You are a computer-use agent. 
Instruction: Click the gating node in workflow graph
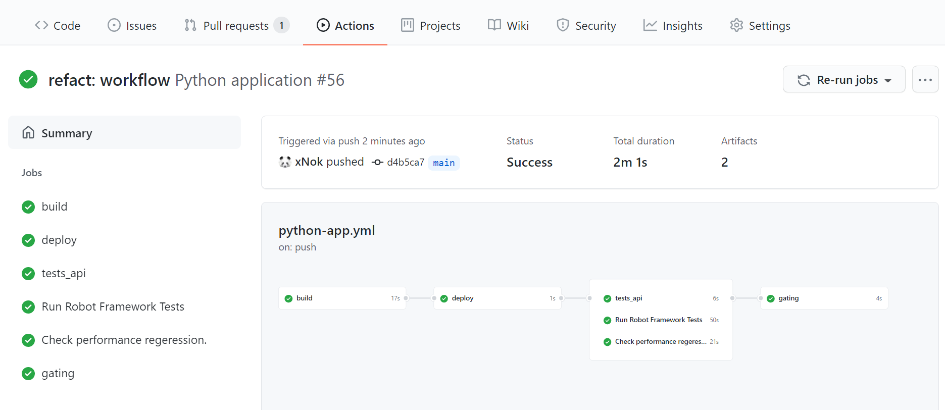coord(823,298)
